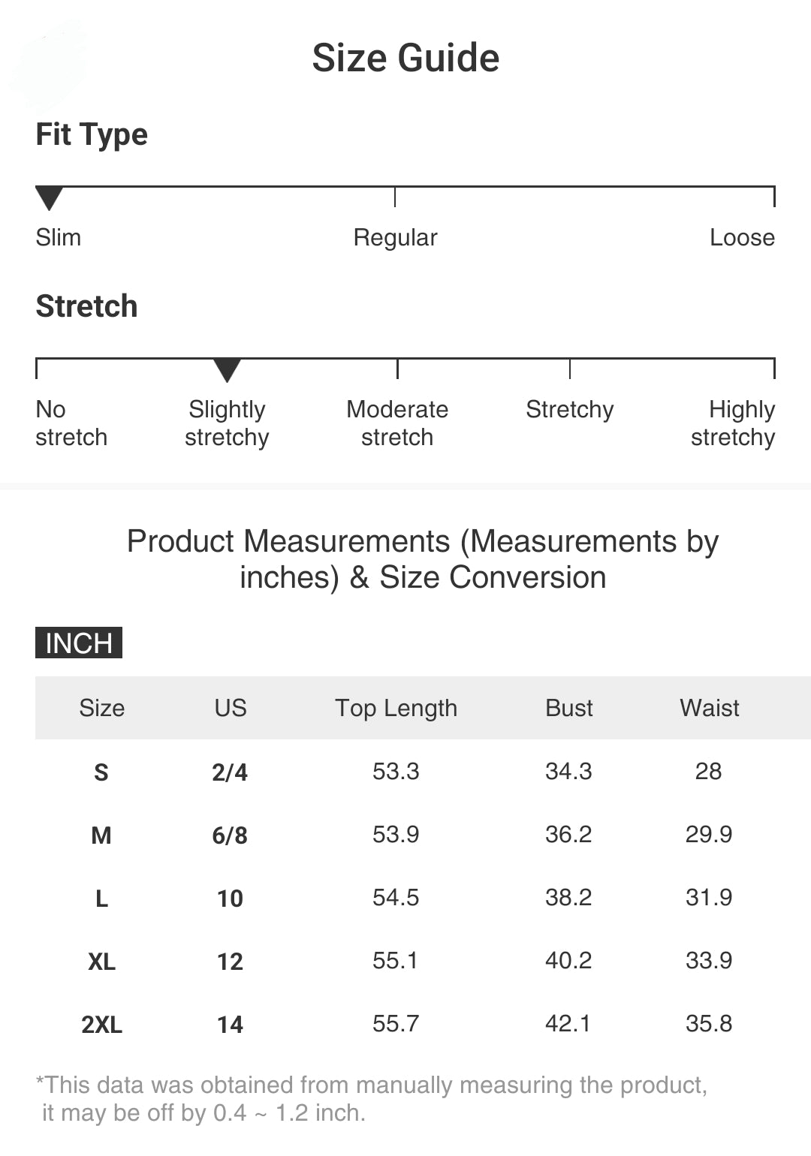
Task: Click the Stretch scale triangle marker
Action: point(227,370)
